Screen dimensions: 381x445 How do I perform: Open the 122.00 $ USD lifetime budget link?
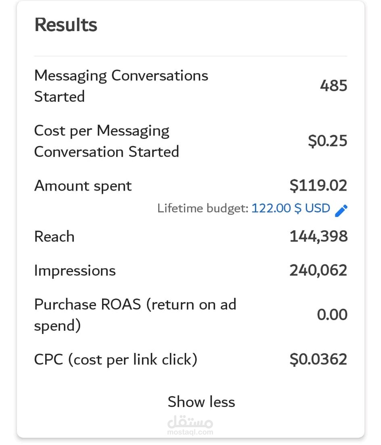pyautogui.click(x=291, y=208)
